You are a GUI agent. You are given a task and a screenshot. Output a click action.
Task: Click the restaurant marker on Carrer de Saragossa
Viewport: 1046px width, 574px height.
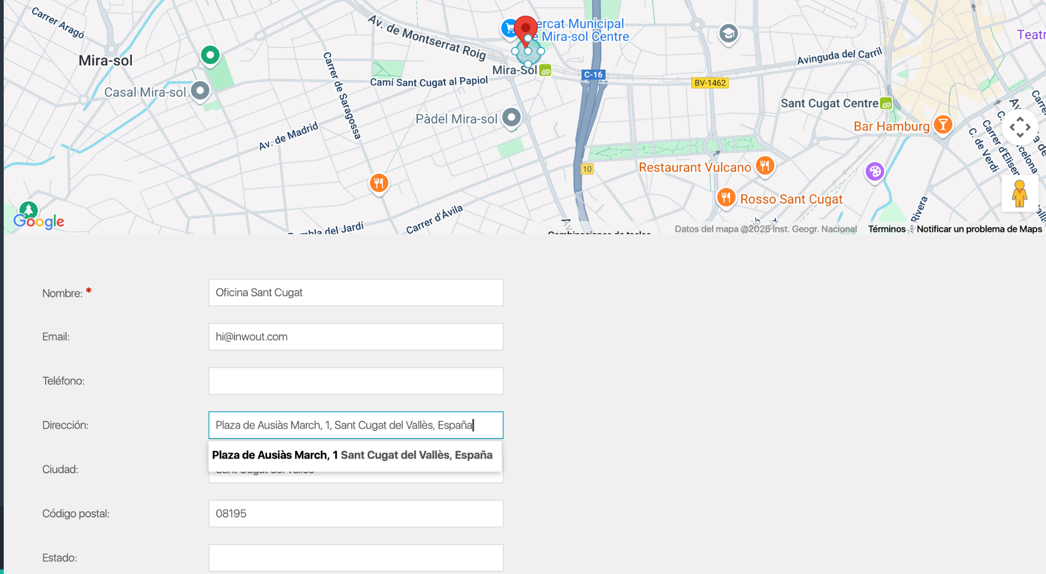click(x=379, y=184)
